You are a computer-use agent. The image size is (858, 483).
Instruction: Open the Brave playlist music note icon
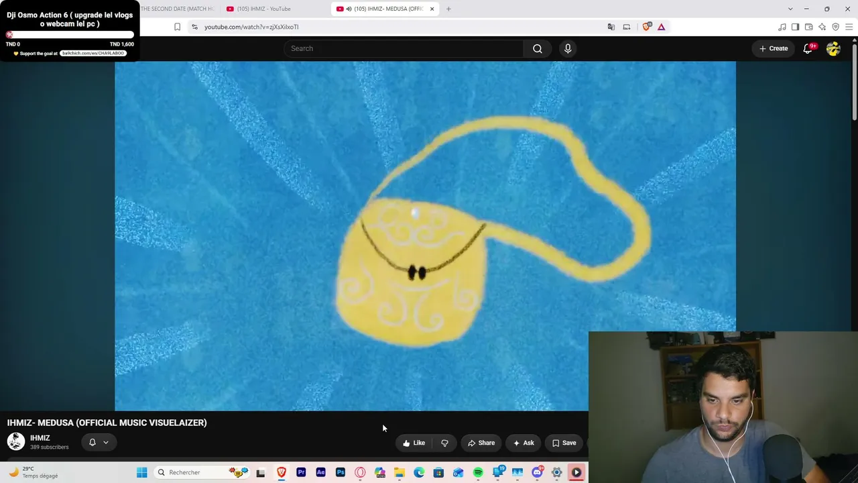pos(782,27)
